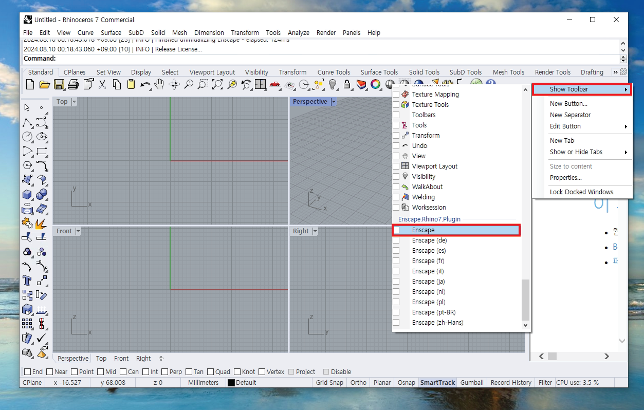Click the Four Viewports icon
This screenshot has height=410, width=644.
(261, 84)
